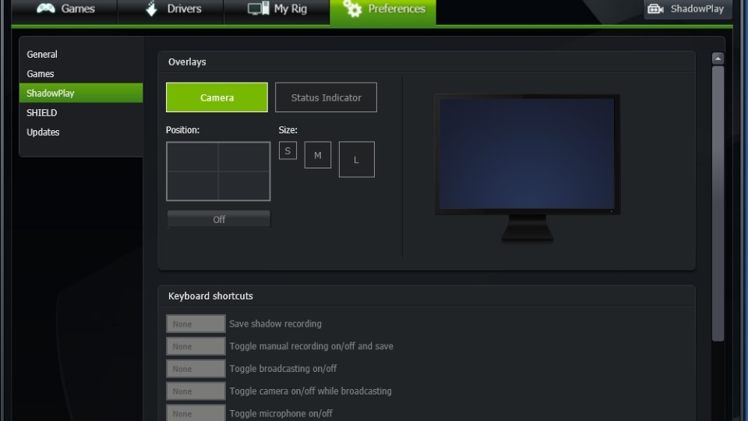Screen dimensions: 748x421
Task: Turn the camera overlay Off
Action: point(218,219)
